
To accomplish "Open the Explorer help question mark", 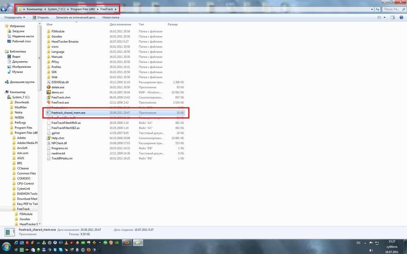I will 402,17.
